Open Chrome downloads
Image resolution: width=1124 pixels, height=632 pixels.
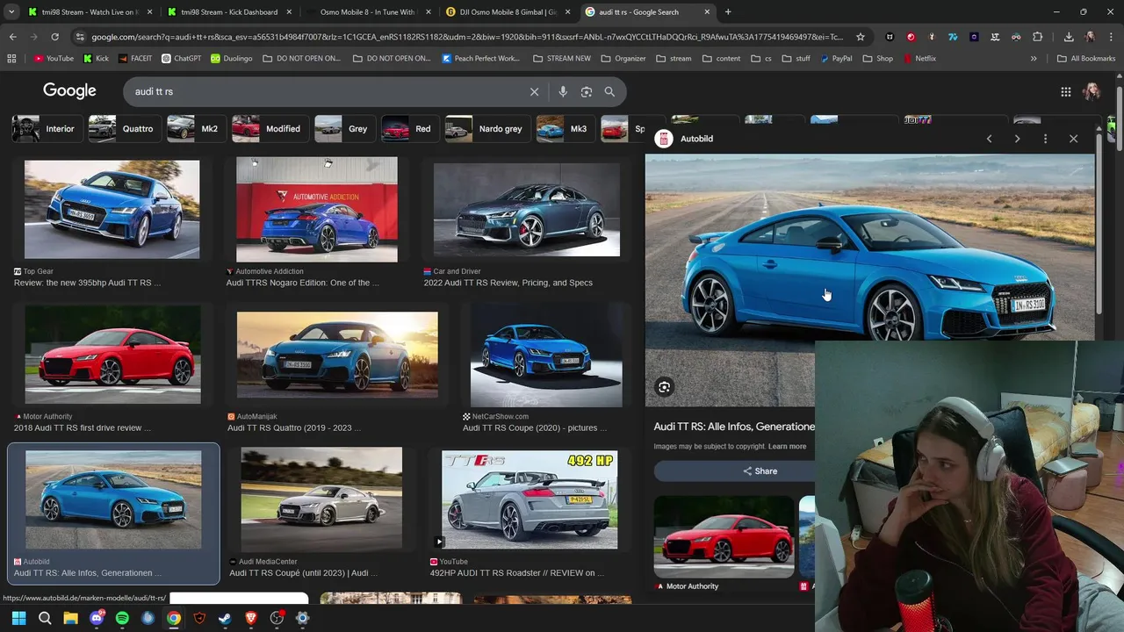tap(1068, 37)
